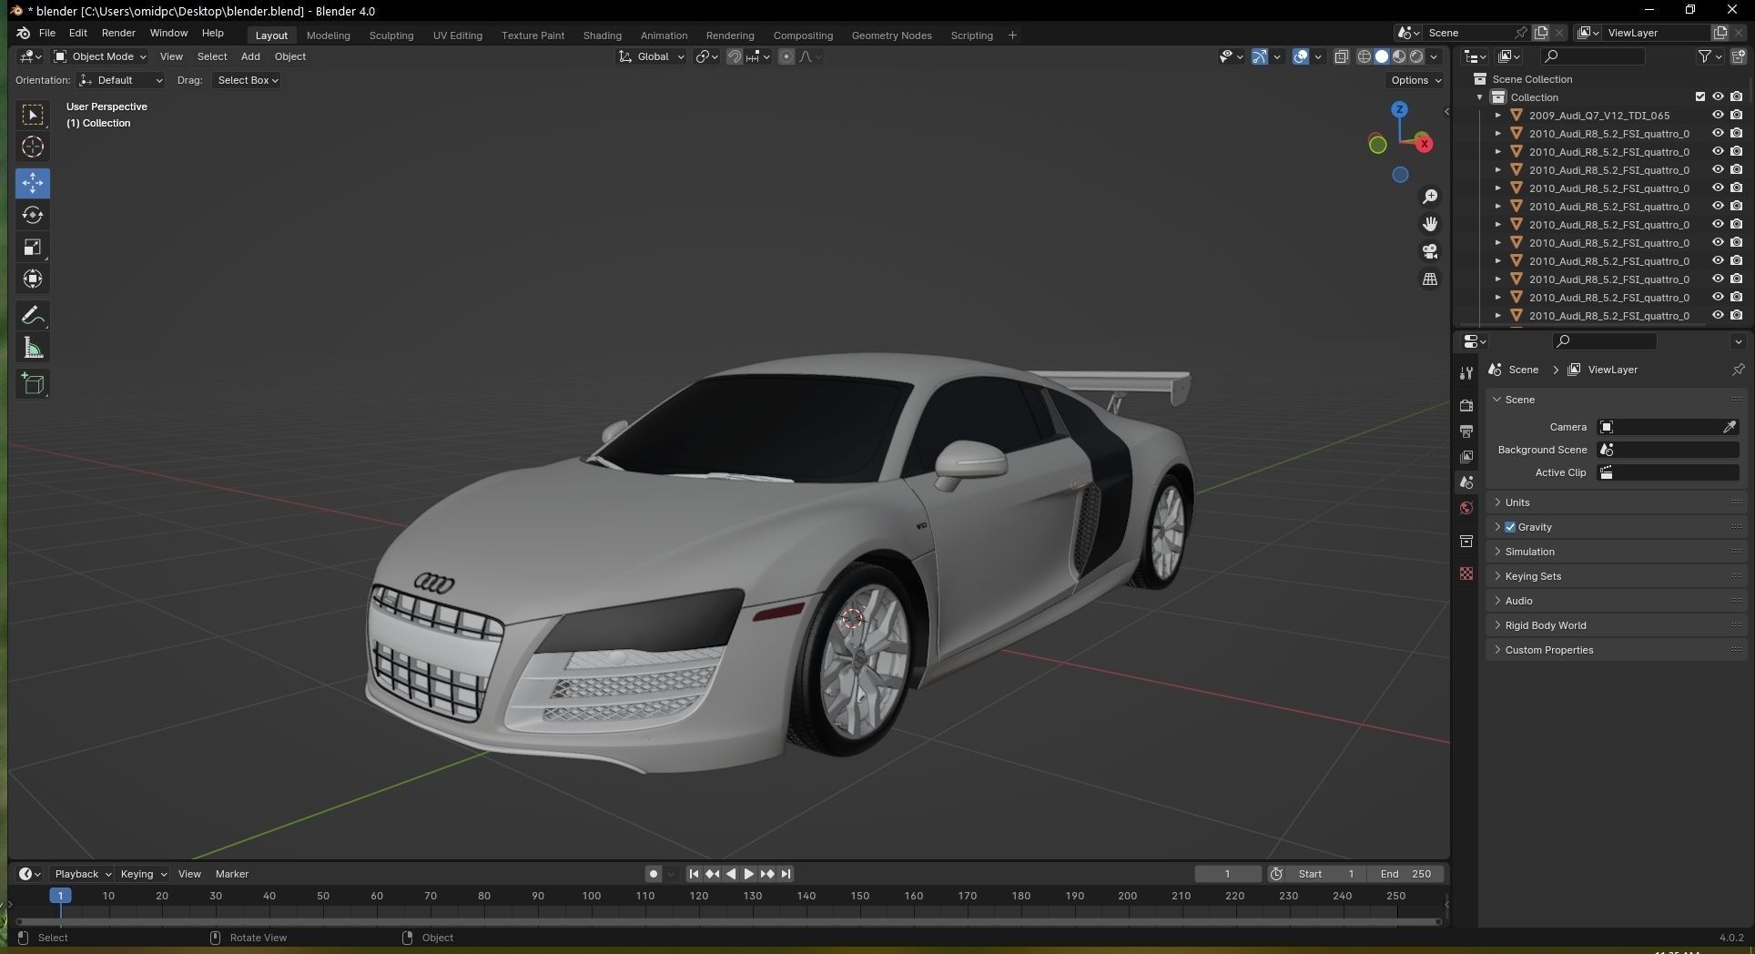This screenshot has height=954, width=1755.
Task: Open the Add menu in viewport header
Action: 250,56
